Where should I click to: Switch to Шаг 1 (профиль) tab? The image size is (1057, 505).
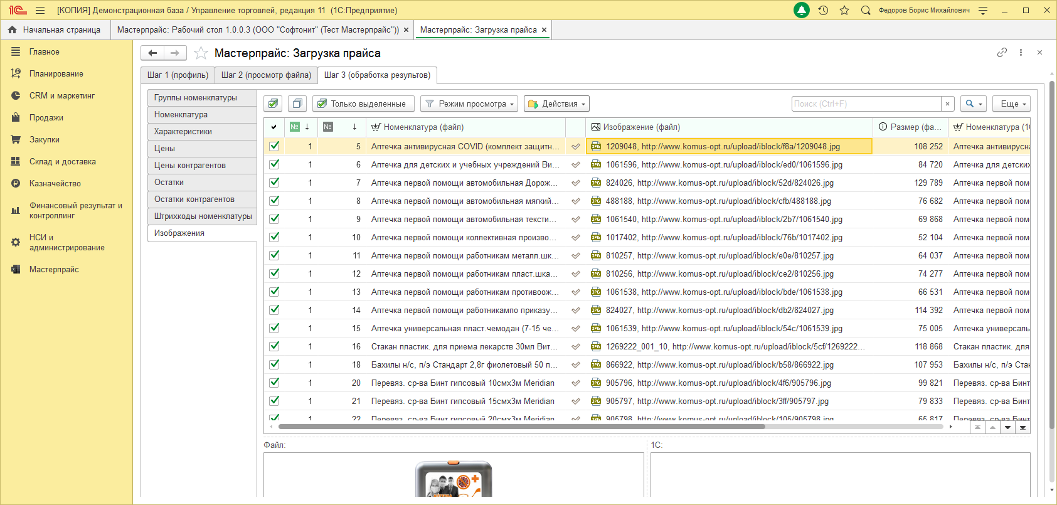178,75
